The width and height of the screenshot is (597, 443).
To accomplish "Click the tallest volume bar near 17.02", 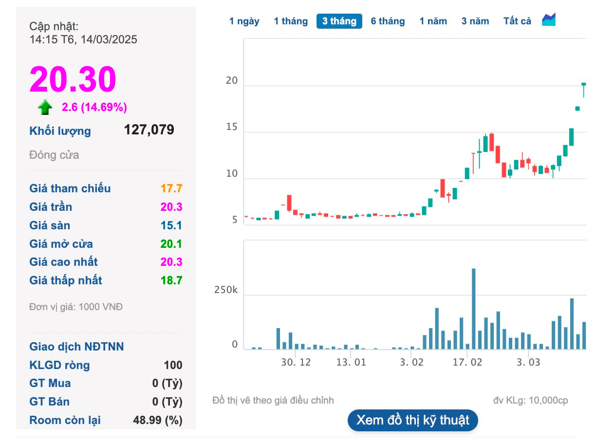I will point(473,309).
